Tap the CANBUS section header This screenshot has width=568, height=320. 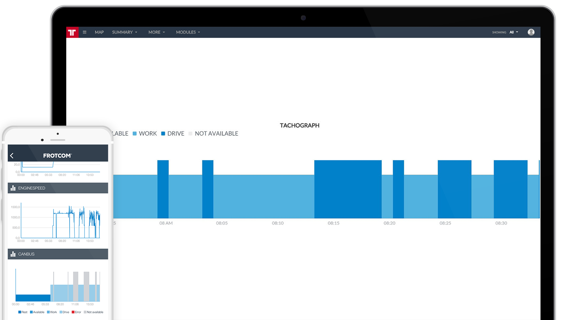(58, 254)
